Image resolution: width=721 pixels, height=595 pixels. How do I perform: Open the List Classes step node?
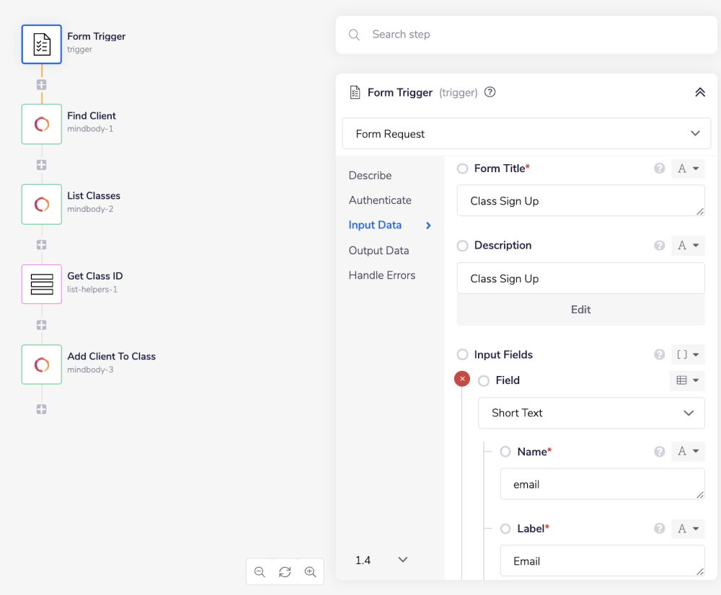click(x=42, y=204)
